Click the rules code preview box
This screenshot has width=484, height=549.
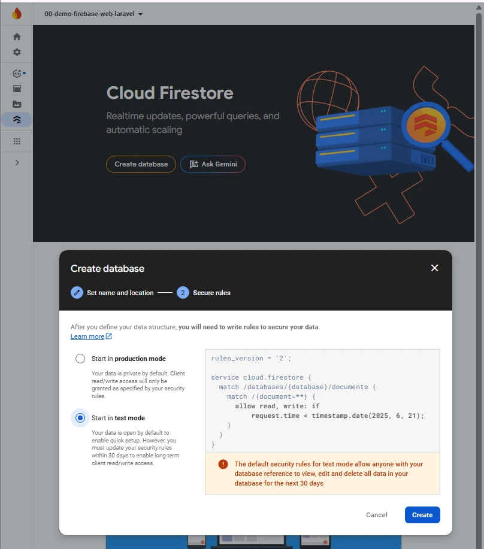click(322, 401)
